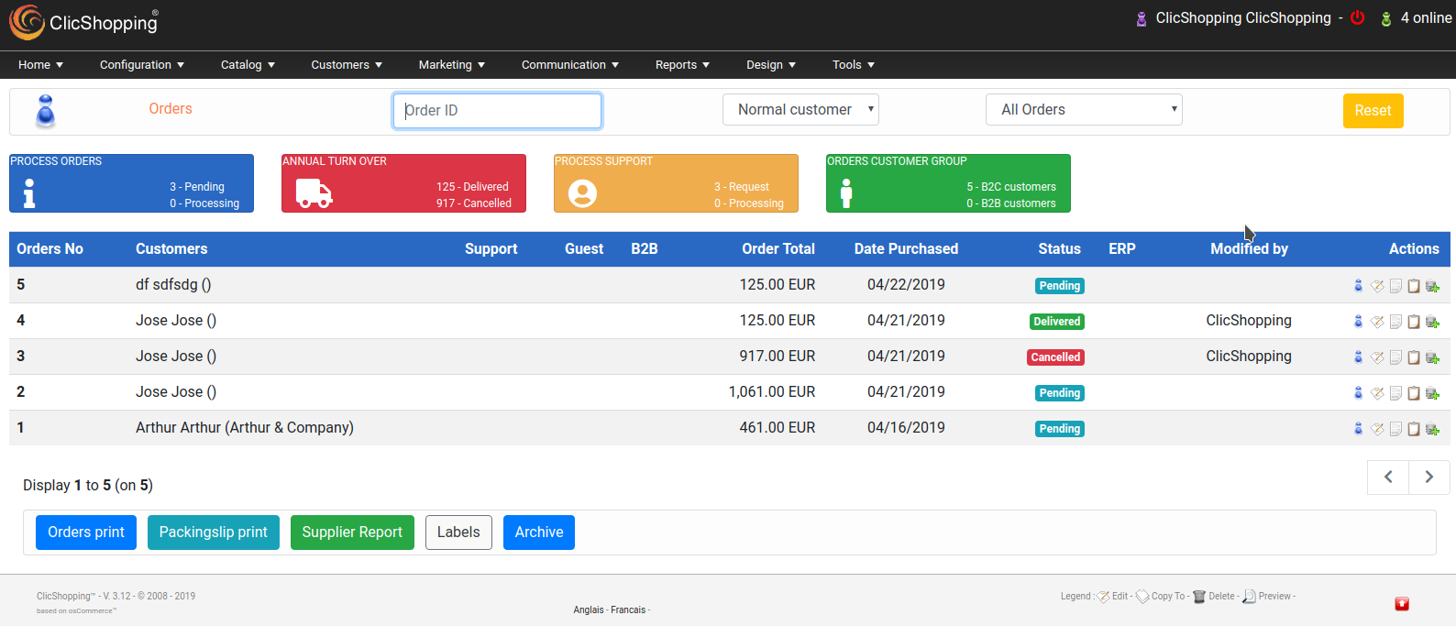Open the Reports menu
The width and height of the screenshot is (1456, 626).
click(682, 64)
